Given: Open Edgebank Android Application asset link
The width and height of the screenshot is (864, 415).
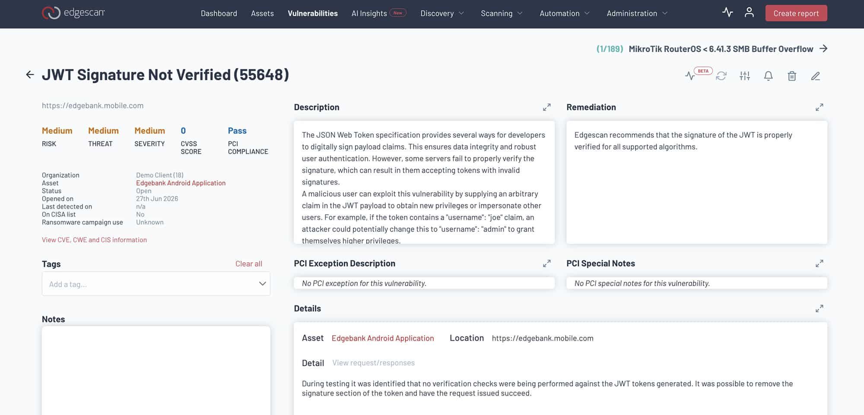Looking at the screenshot, I should 181,183.
